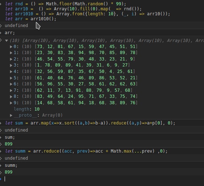The image size is (204, 186).
Task: Click value 91 in array row 7
Action: point(78,90)
